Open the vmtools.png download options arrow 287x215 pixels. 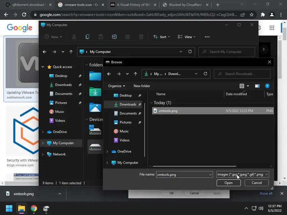pos(60,194)
